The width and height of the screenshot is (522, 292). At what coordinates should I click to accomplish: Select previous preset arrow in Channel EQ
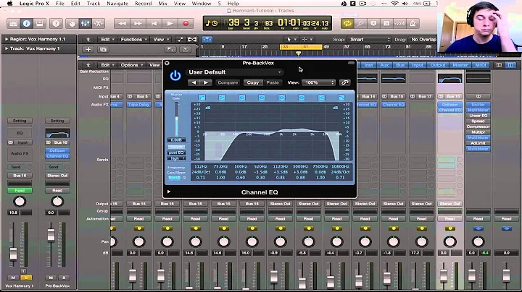pos(194,82)
